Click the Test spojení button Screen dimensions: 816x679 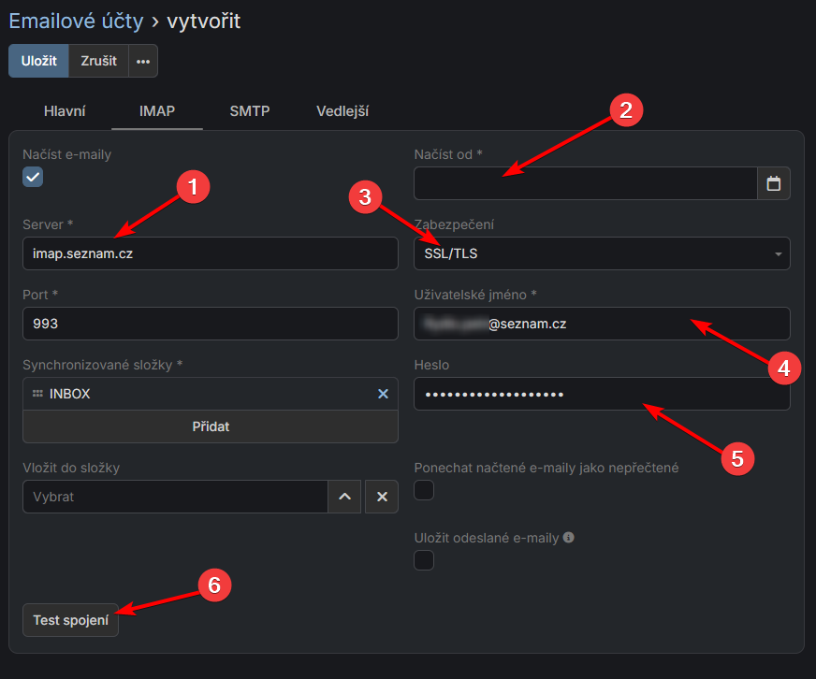[x=71, y=620]
